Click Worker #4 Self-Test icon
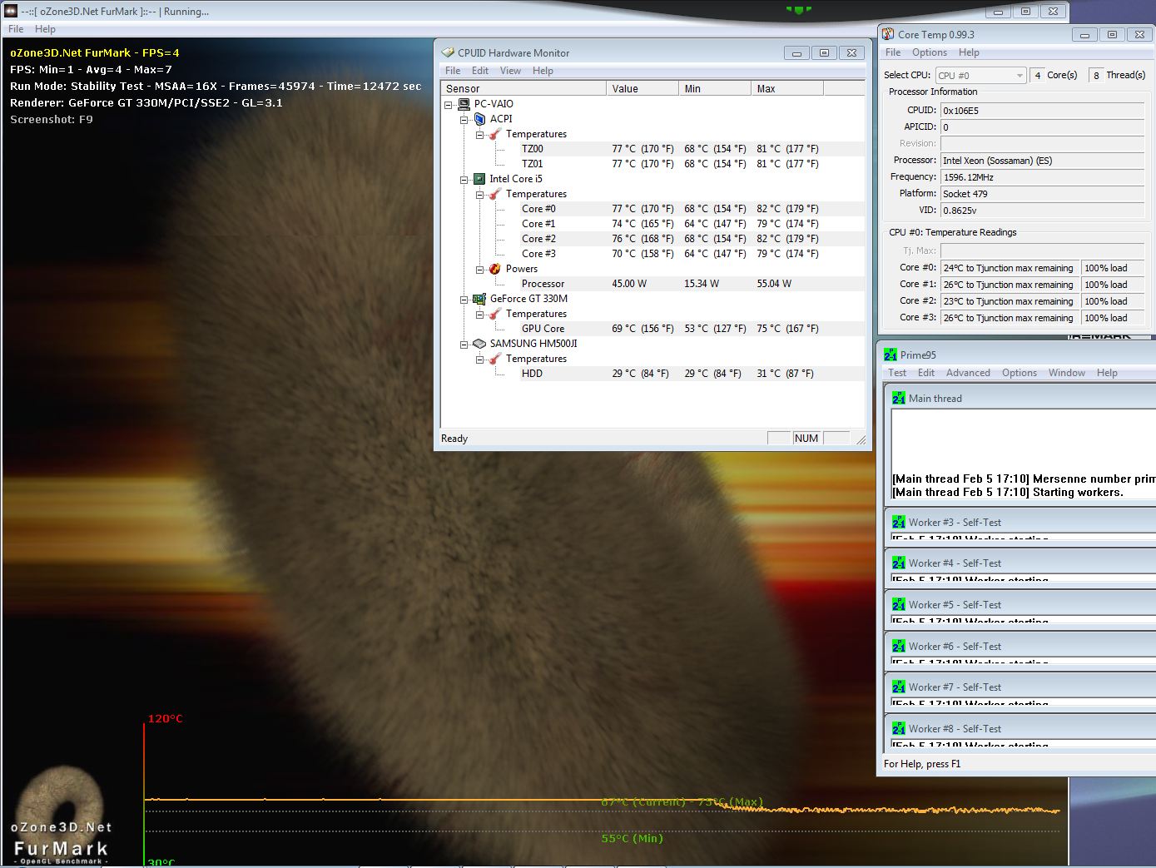Image resolution: width=1156 pixels, height=868 pixels. pos(899,563)
